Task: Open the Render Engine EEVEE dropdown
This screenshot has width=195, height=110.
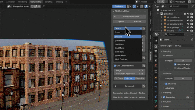Action: (x=184, y=46)
